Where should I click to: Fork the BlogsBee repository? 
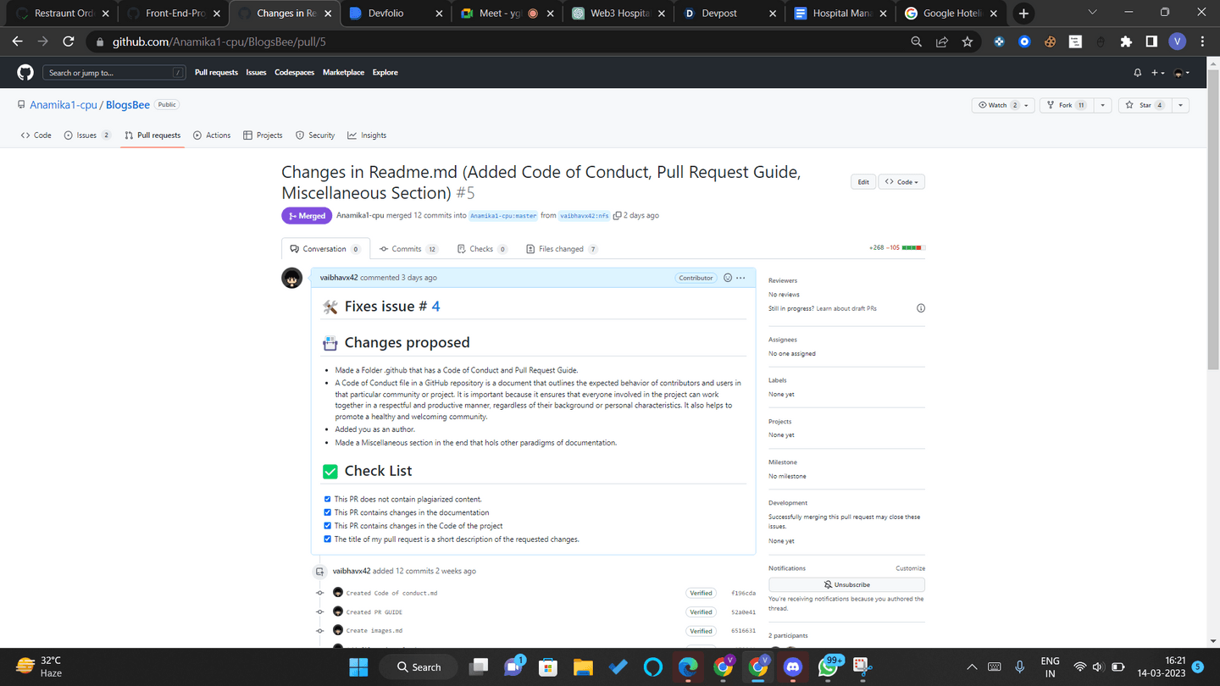[x=1067, y=105]
